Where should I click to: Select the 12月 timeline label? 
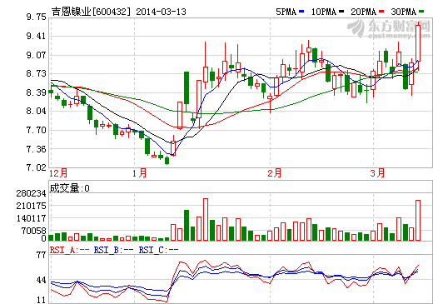click(x=58, y=173)
